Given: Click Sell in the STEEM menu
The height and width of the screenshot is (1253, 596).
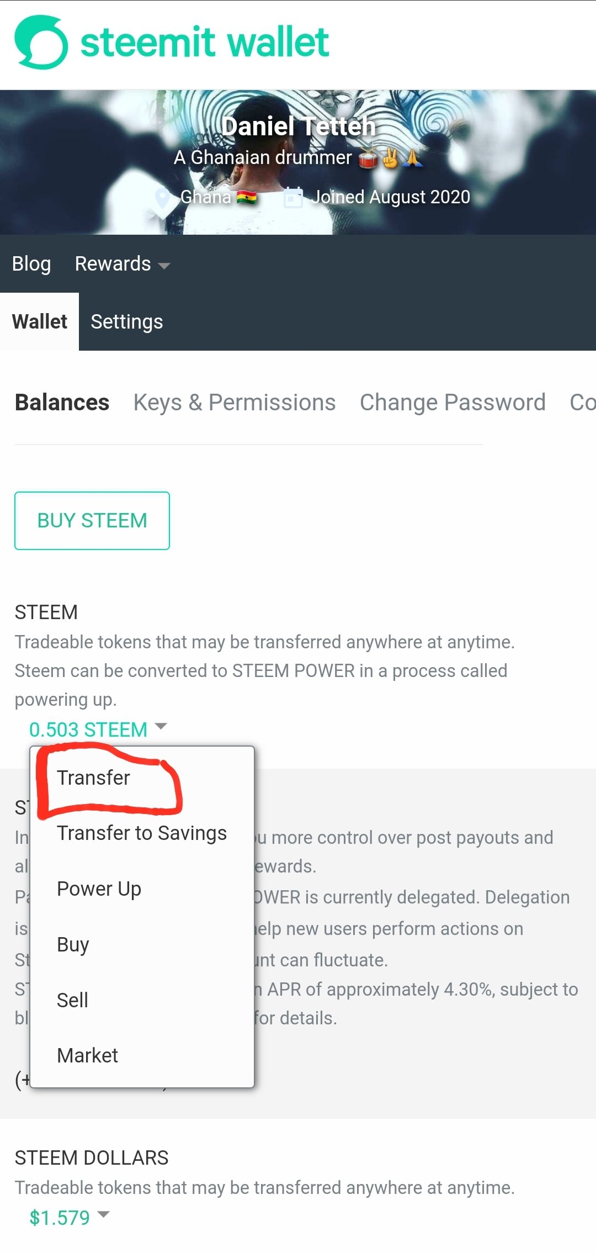Looking at the screenshot, I should coord(72,1000).
